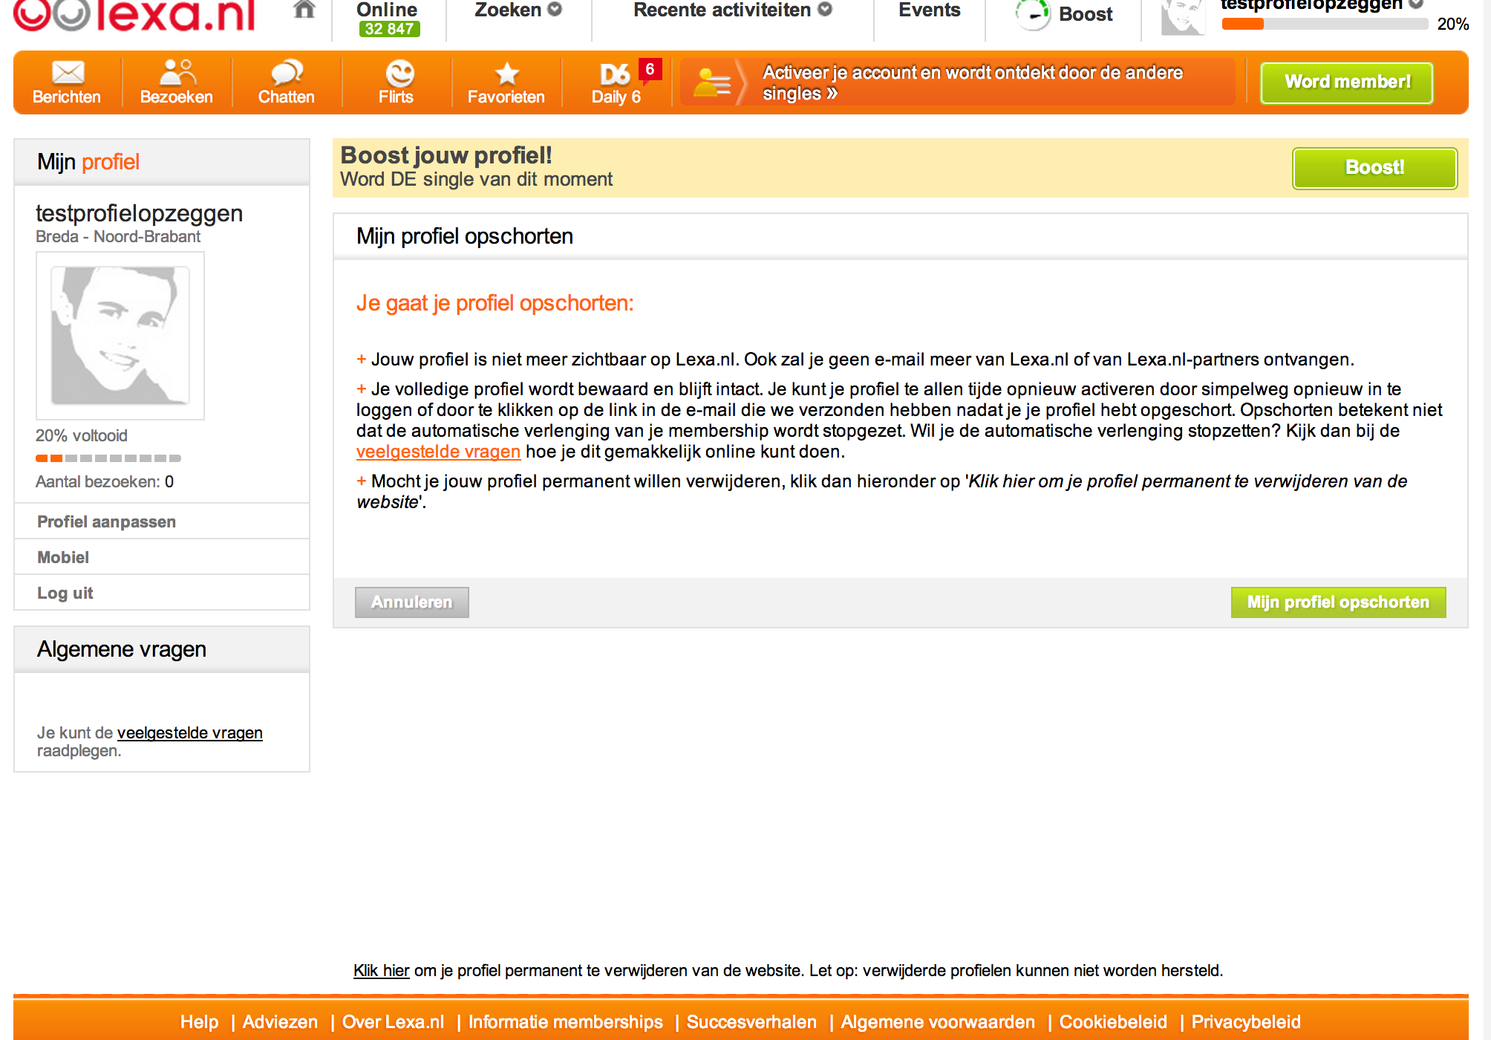Click the Annuleren button

[x=412, y=602]
